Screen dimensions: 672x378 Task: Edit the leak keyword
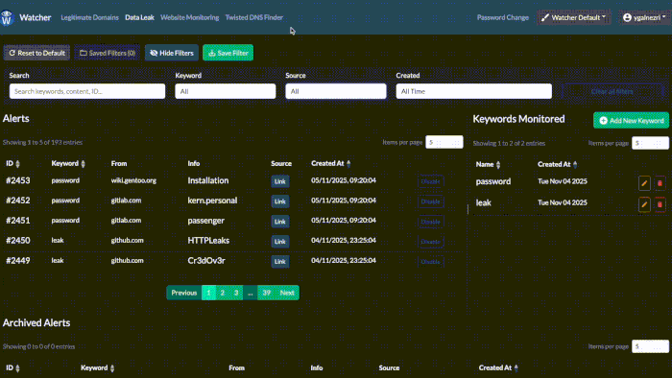[x=644, y=204]
